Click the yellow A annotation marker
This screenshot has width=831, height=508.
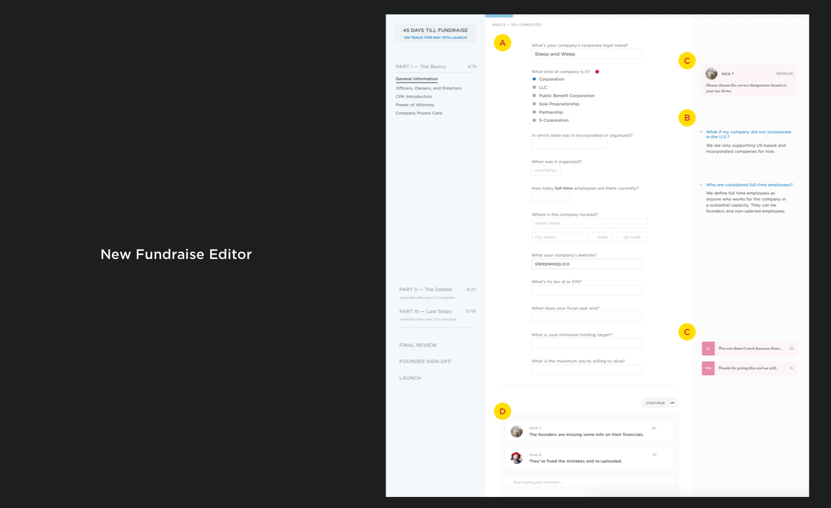pyautogui.click(x=502, y=43)
